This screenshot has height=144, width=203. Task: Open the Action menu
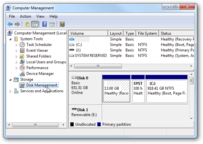pos(25,16)
